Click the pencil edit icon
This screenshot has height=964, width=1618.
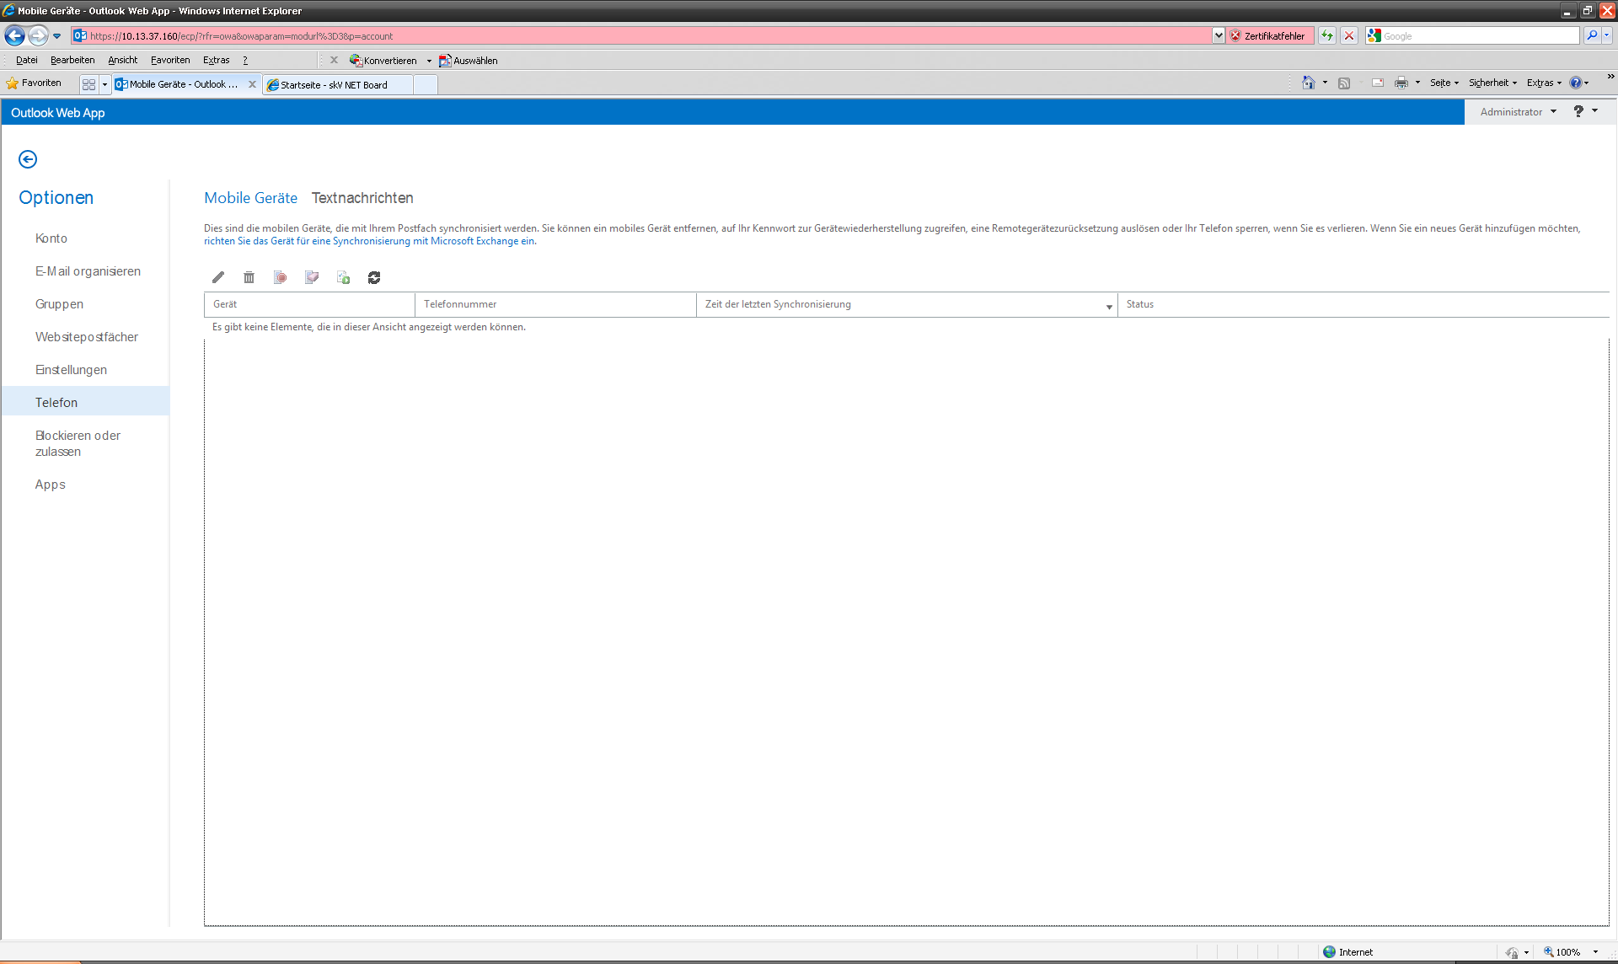[x=218, y=277]
